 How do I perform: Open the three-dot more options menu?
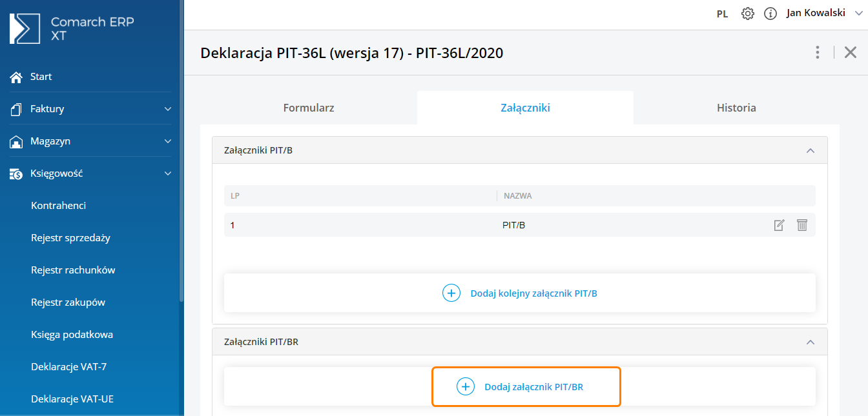pos(818,52)
